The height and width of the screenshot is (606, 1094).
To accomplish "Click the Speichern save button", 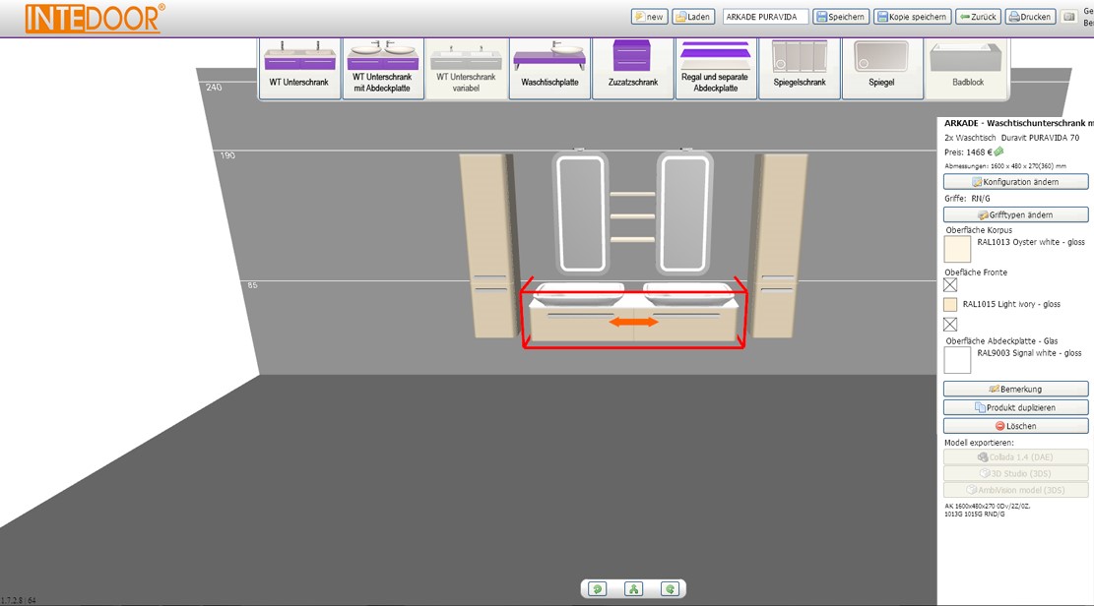I will pyautogui.click(x=841, y=17).
